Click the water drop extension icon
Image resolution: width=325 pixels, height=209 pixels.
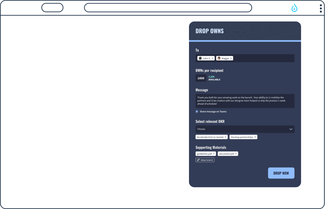(294, 8)
